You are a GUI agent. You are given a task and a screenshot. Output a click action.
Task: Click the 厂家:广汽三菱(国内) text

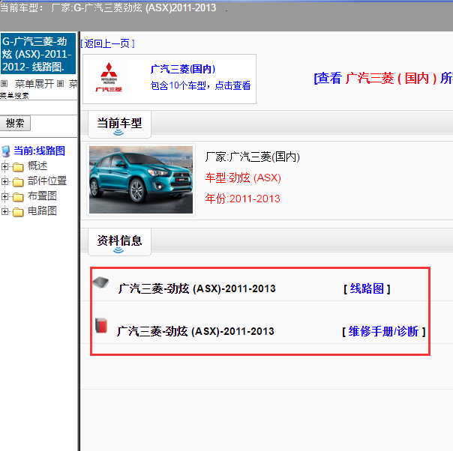click(x=253, y=157)
